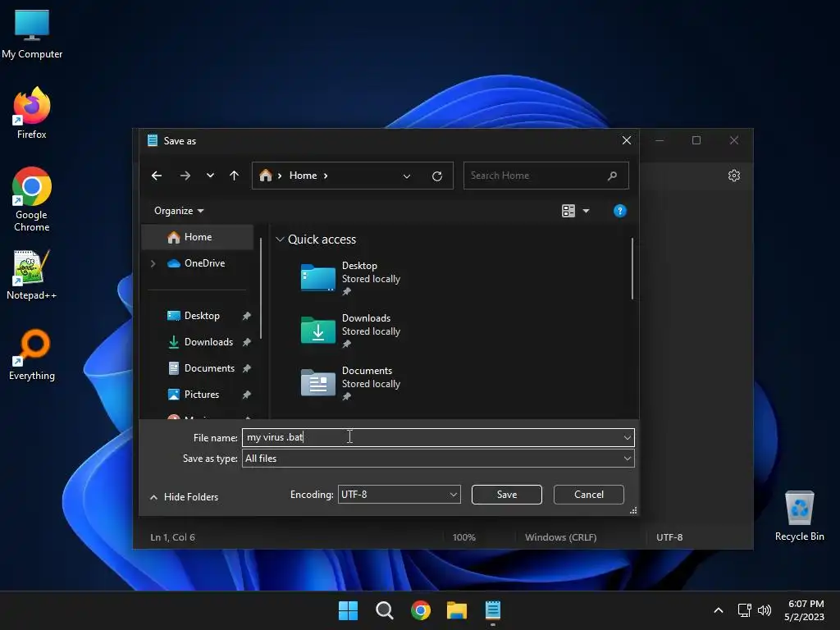Refresh the Home folder view
Screen dimensions: 840x630
point(437,176)
